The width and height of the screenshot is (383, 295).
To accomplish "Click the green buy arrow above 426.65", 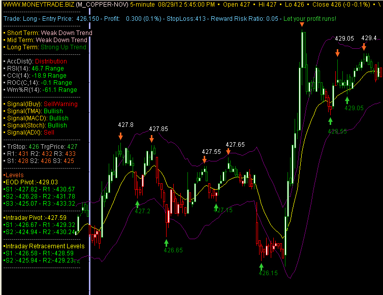I will pyautogui.click(x=166, y=243).
